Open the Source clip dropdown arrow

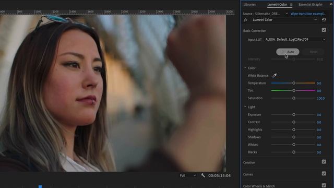coord(287,14)
